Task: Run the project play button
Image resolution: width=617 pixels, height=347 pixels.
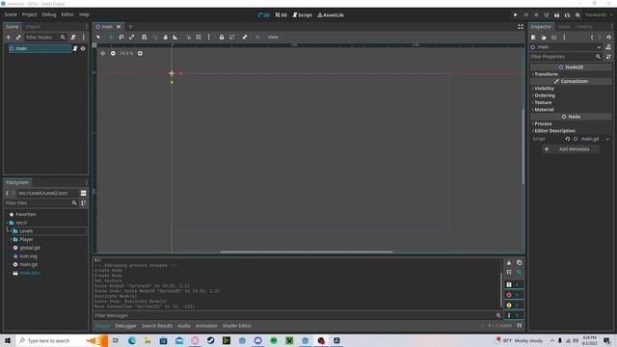Action: tap(515, 15)
